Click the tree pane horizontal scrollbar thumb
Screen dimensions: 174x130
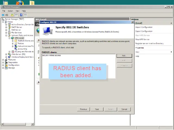pyautogui.click(x=14, y=124)
